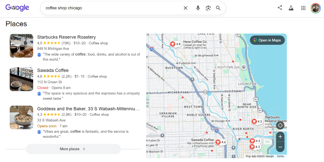Click the 646 N Michigan Ave address
Screen dimensions: 324x162
53,49
